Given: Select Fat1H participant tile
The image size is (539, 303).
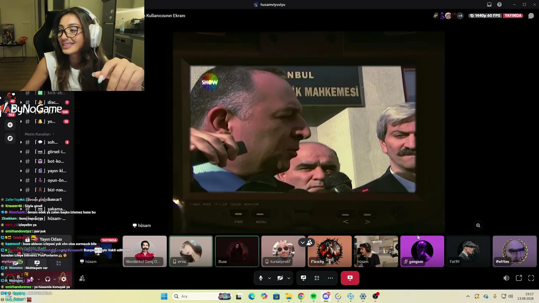Looking at the screenshot, I should [469, 251].
